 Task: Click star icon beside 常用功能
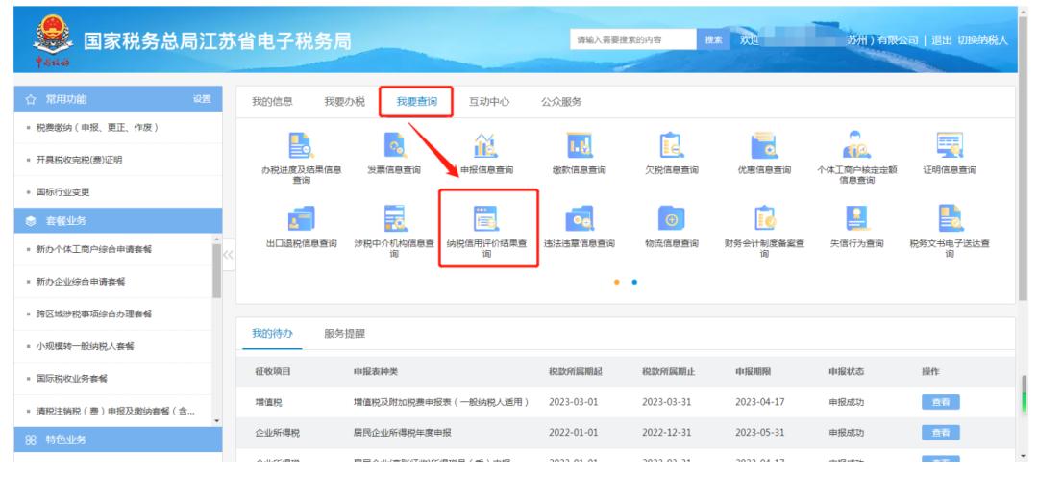pos(31,99)
